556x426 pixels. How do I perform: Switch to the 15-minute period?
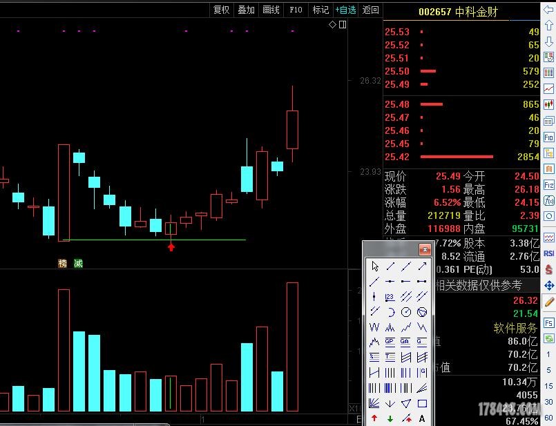point(548,385)
